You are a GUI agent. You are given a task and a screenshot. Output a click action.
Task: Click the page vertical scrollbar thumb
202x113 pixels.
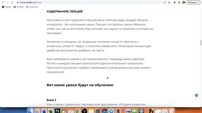pyautogui.click(x=201, y=43)
